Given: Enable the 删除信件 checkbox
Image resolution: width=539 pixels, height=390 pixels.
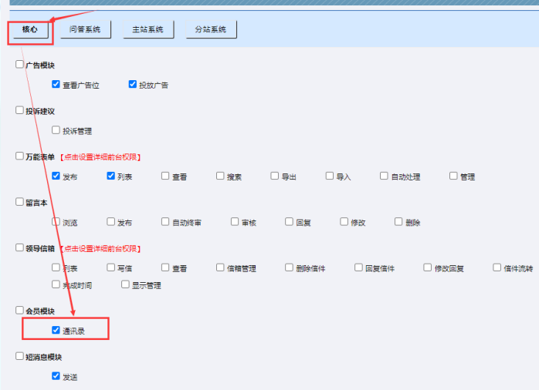Looking at the screenshot, I should pos(289,267).
